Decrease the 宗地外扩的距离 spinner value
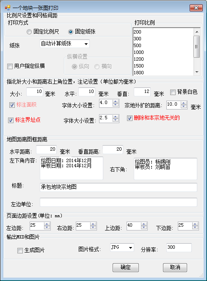Image resolution: width=207 pixels, height=281 pixels. click(184, 107)
